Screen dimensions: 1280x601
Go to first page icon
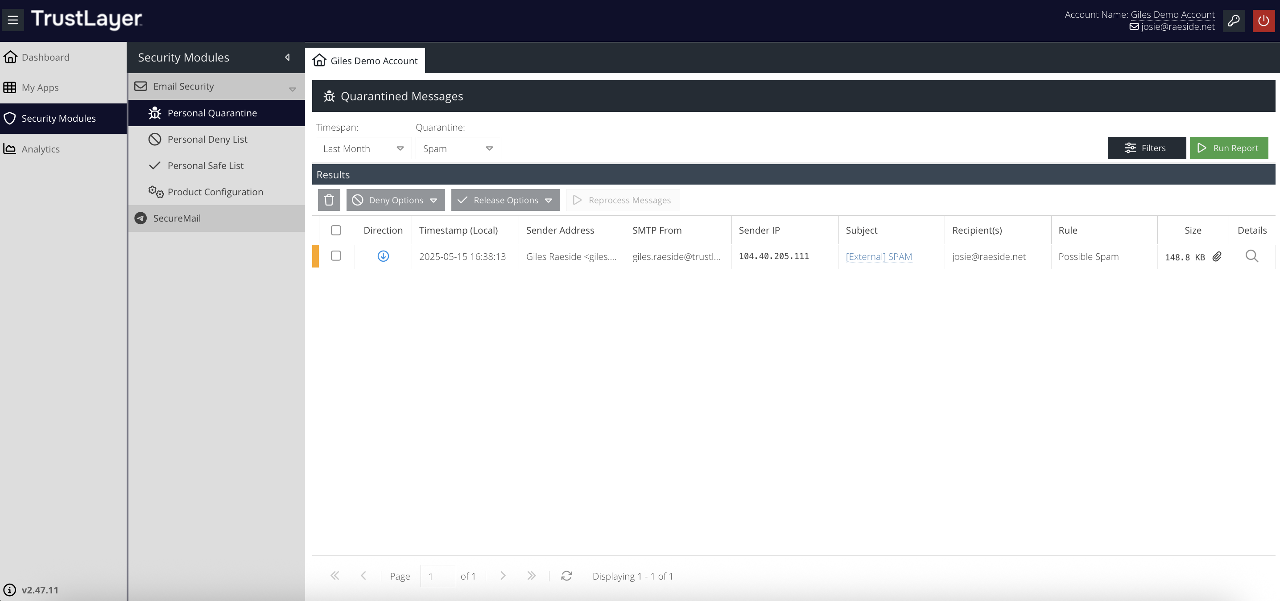pos(335,576)
